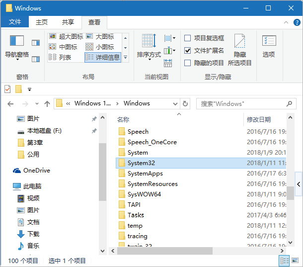
Task: Open the 公用 folder in navigation
Action: click(29, 155)
